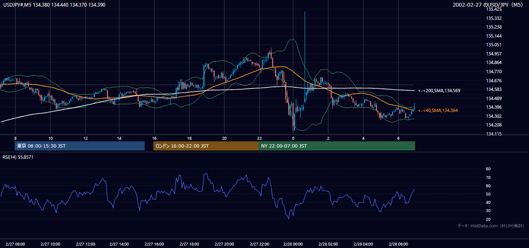Click the 2/27 12:00 bottom time label
Viewport: 529px width, 248px height.
point(85,244)
